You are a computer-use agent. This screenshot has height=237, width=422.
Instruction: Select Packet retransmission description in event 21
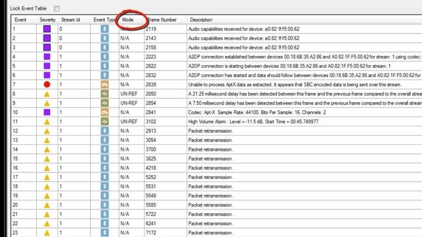pos(211,215)
